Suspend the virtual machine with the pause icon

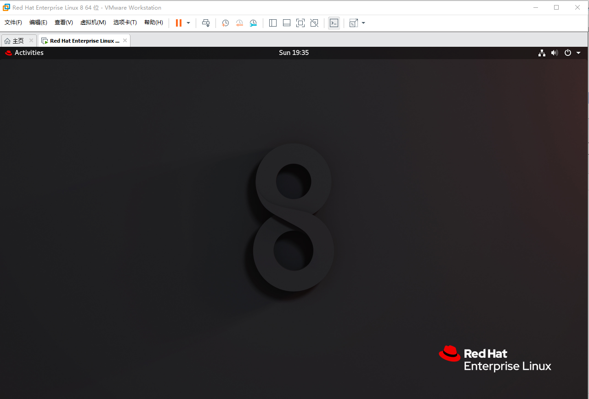pos(179,23)
